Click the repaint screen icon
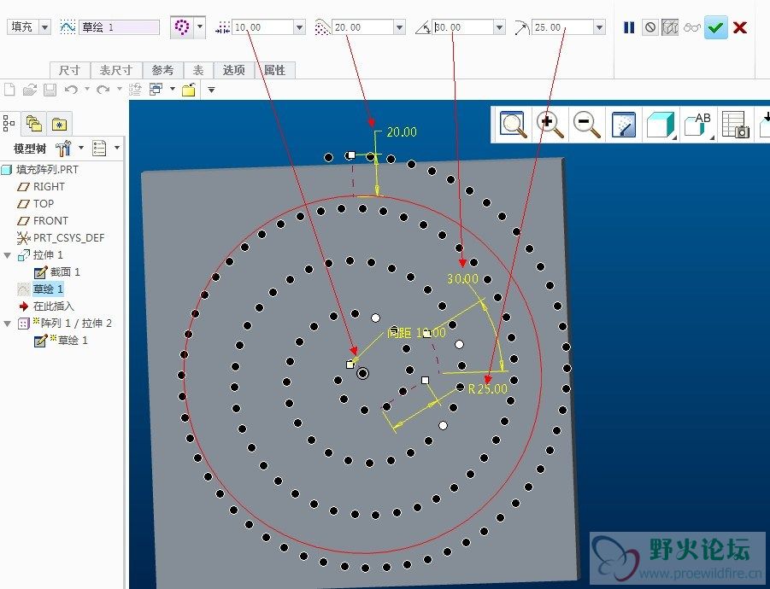This screenshot has height=589, width=770. click(x=624, y=125)
